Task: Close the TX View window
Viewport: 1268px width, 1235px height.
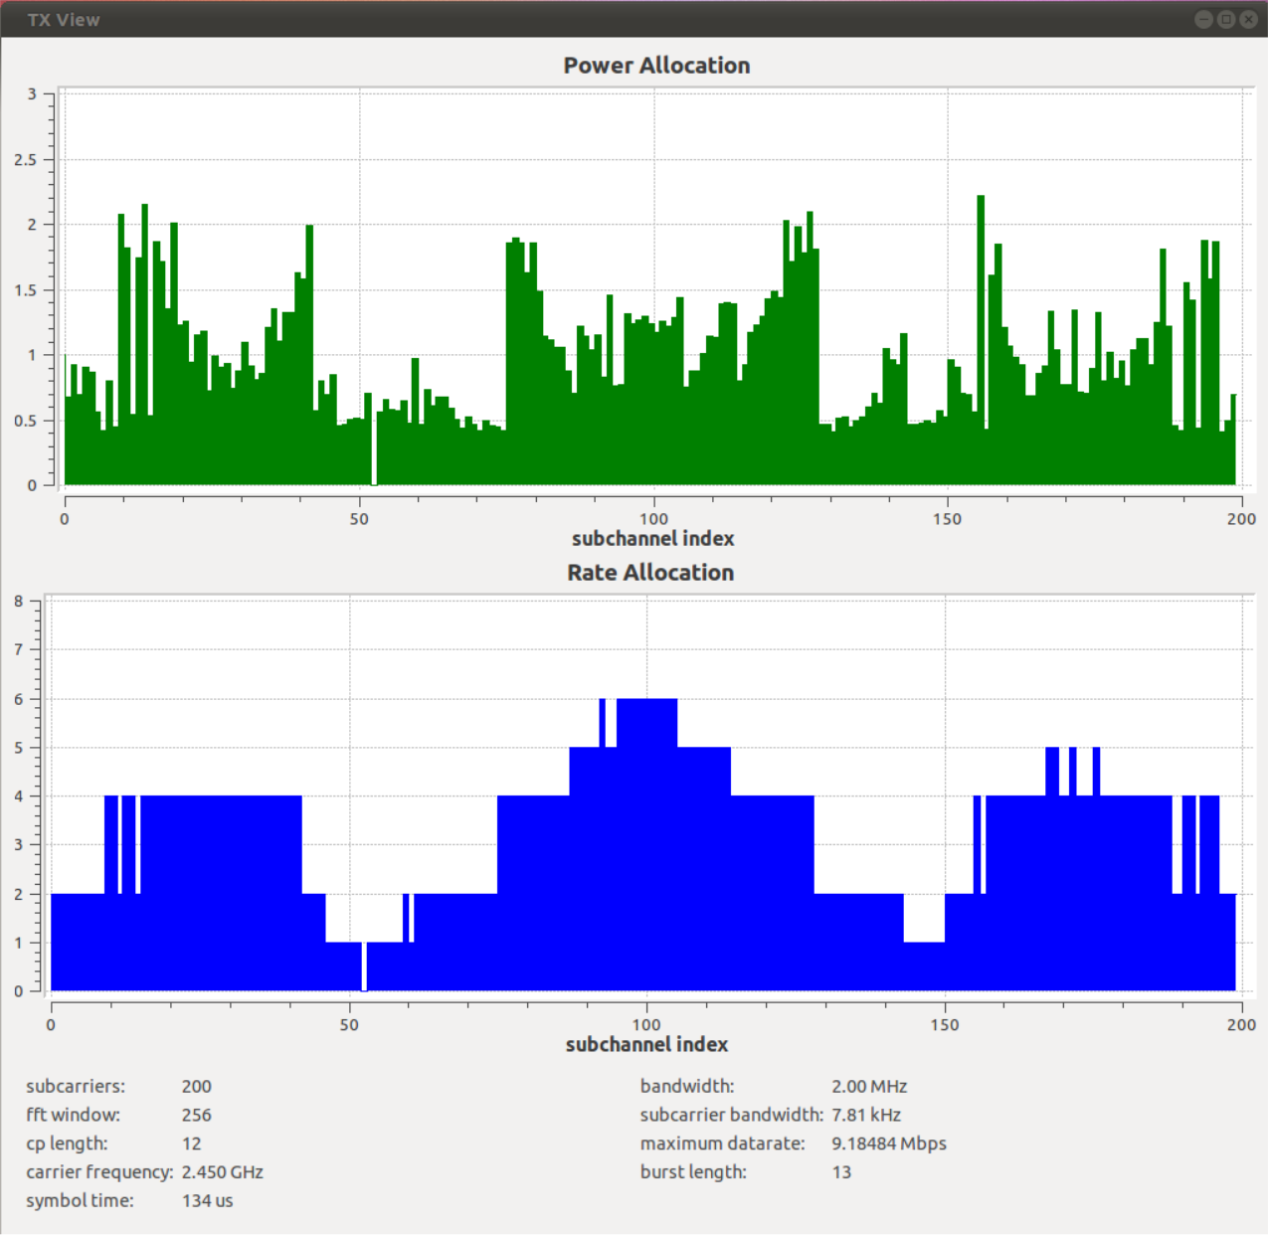Action: point(1248,19)
